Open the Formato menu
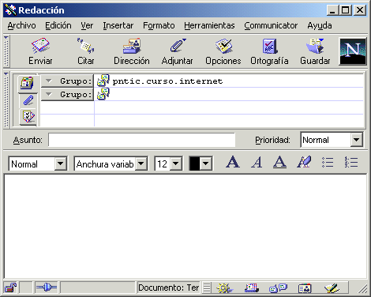Image resolution: width=371 pixels, height=297 pixels. [159, 25]
